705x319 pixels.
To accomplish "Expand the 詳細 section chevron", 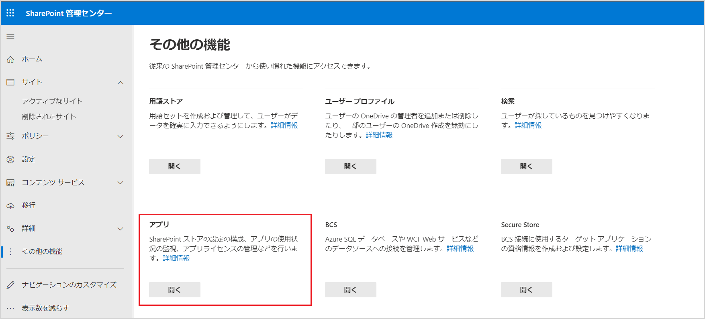I will tap(121, 229).
